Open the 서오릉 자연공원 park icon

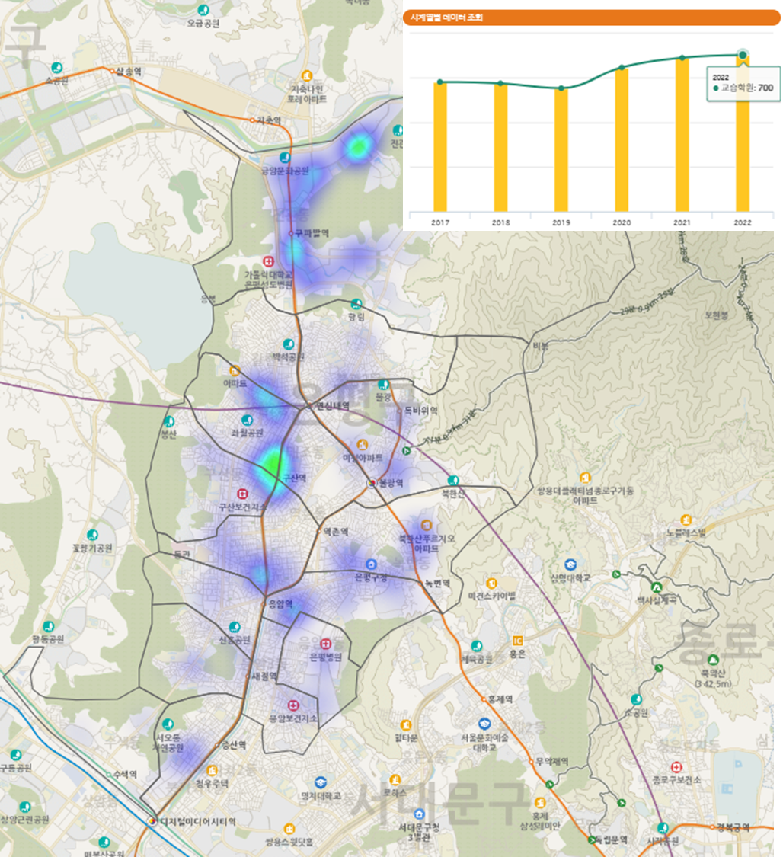(x=168, y=724)
